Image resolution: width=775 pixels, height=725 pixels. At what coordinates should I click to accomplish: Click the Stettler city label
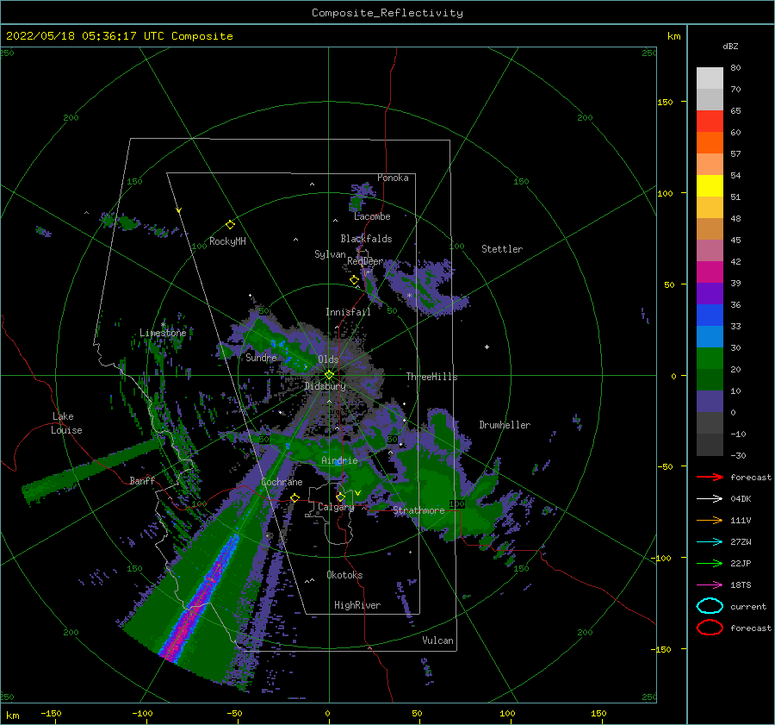(502, 249)
